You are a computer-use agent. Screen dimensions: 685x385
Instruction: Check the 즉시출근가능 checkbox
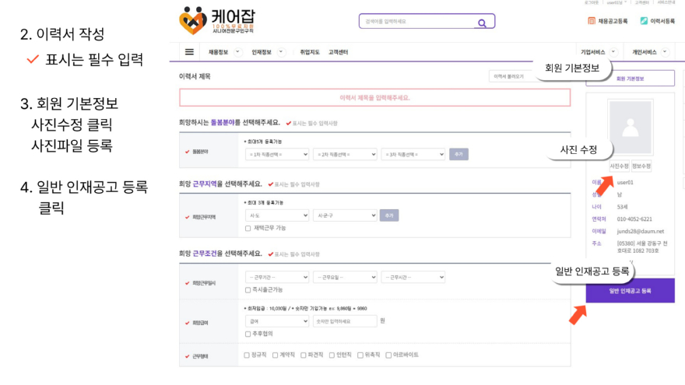tap(248, 289)
